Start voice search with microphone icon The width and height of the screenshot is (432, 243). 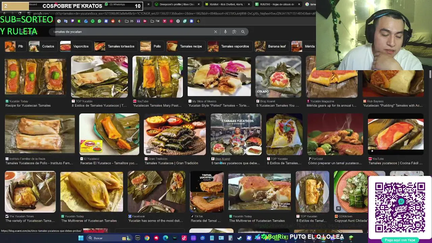225,32
